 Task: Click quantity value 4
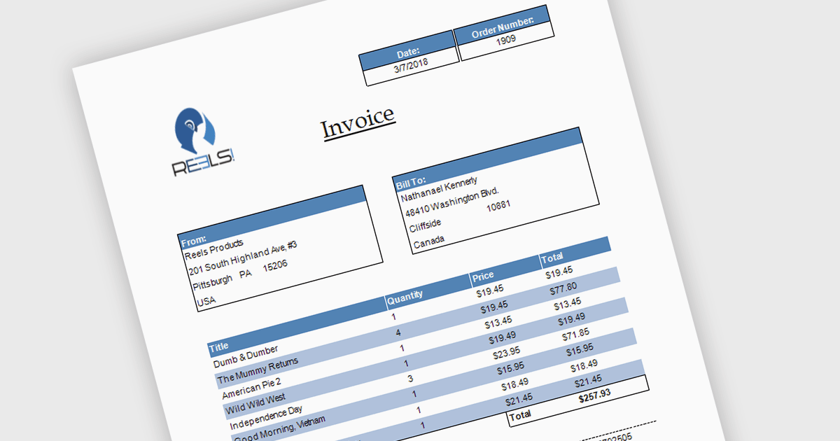point(398,332)
